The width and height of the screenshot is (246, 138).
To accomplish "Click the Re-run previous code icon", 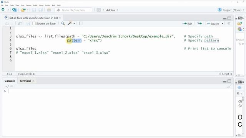I will point(199,23).
